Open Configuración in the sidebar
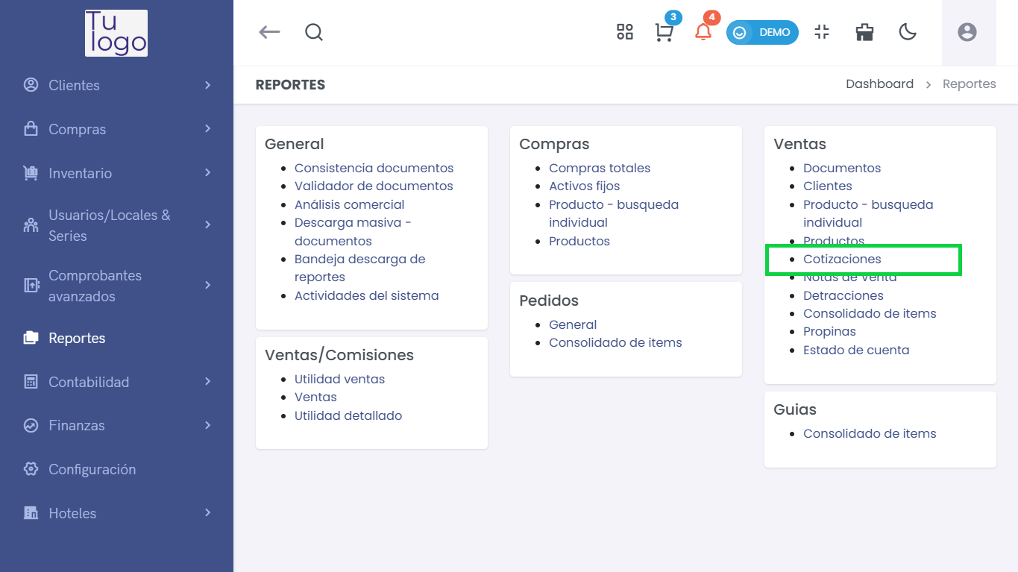This screenshot has height=572, width=1018. tap(92, 469)
